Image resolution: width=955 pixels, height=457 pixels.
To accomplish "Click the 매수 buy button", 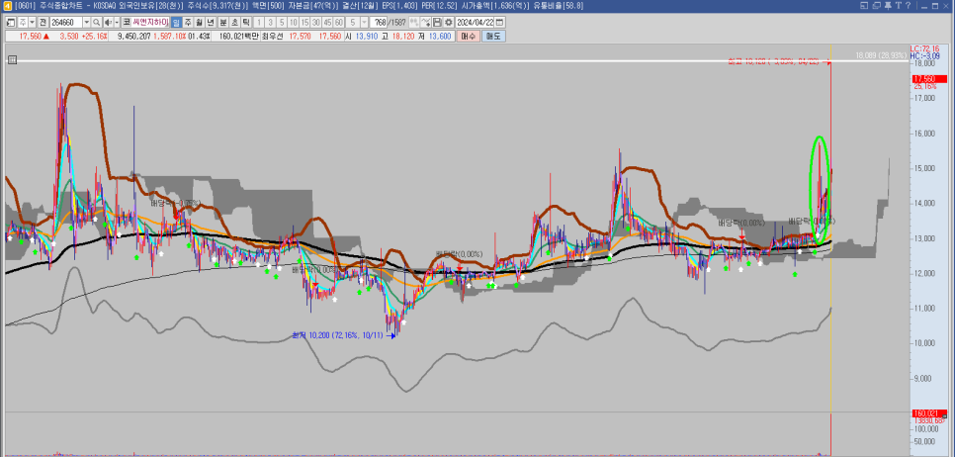I will click(469, 36).
